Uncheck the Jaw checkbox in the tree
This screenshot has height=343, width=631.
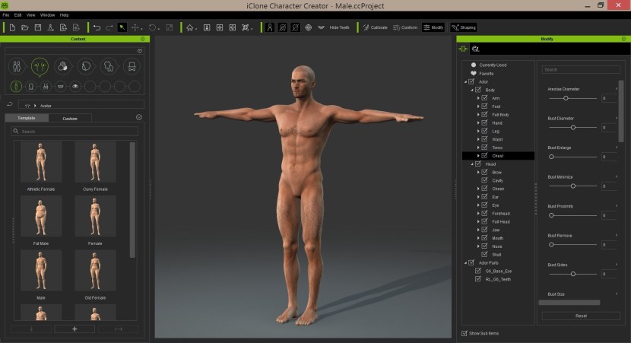coord(484,230)
